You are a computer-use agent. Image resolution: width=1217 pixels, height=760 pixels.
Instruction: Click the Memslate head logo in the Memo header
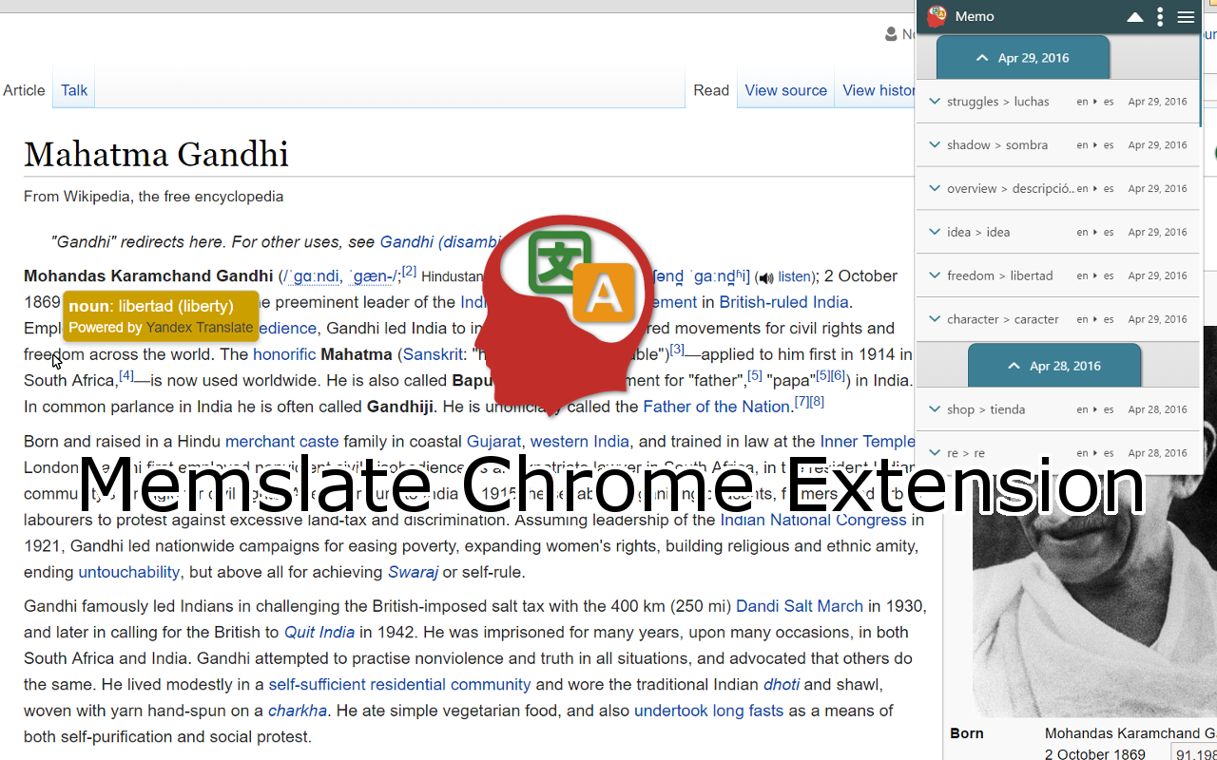[x=936, y=16]
